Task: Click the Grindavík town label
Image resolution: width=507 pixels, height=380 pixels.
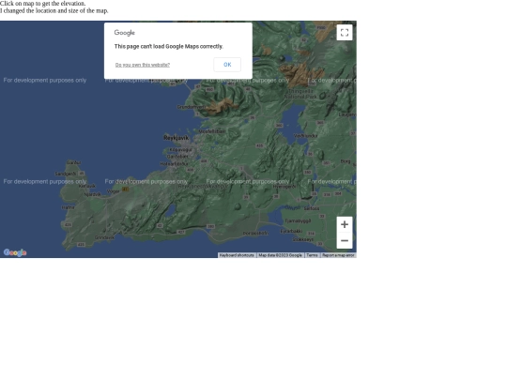Action: click(105, 237)
